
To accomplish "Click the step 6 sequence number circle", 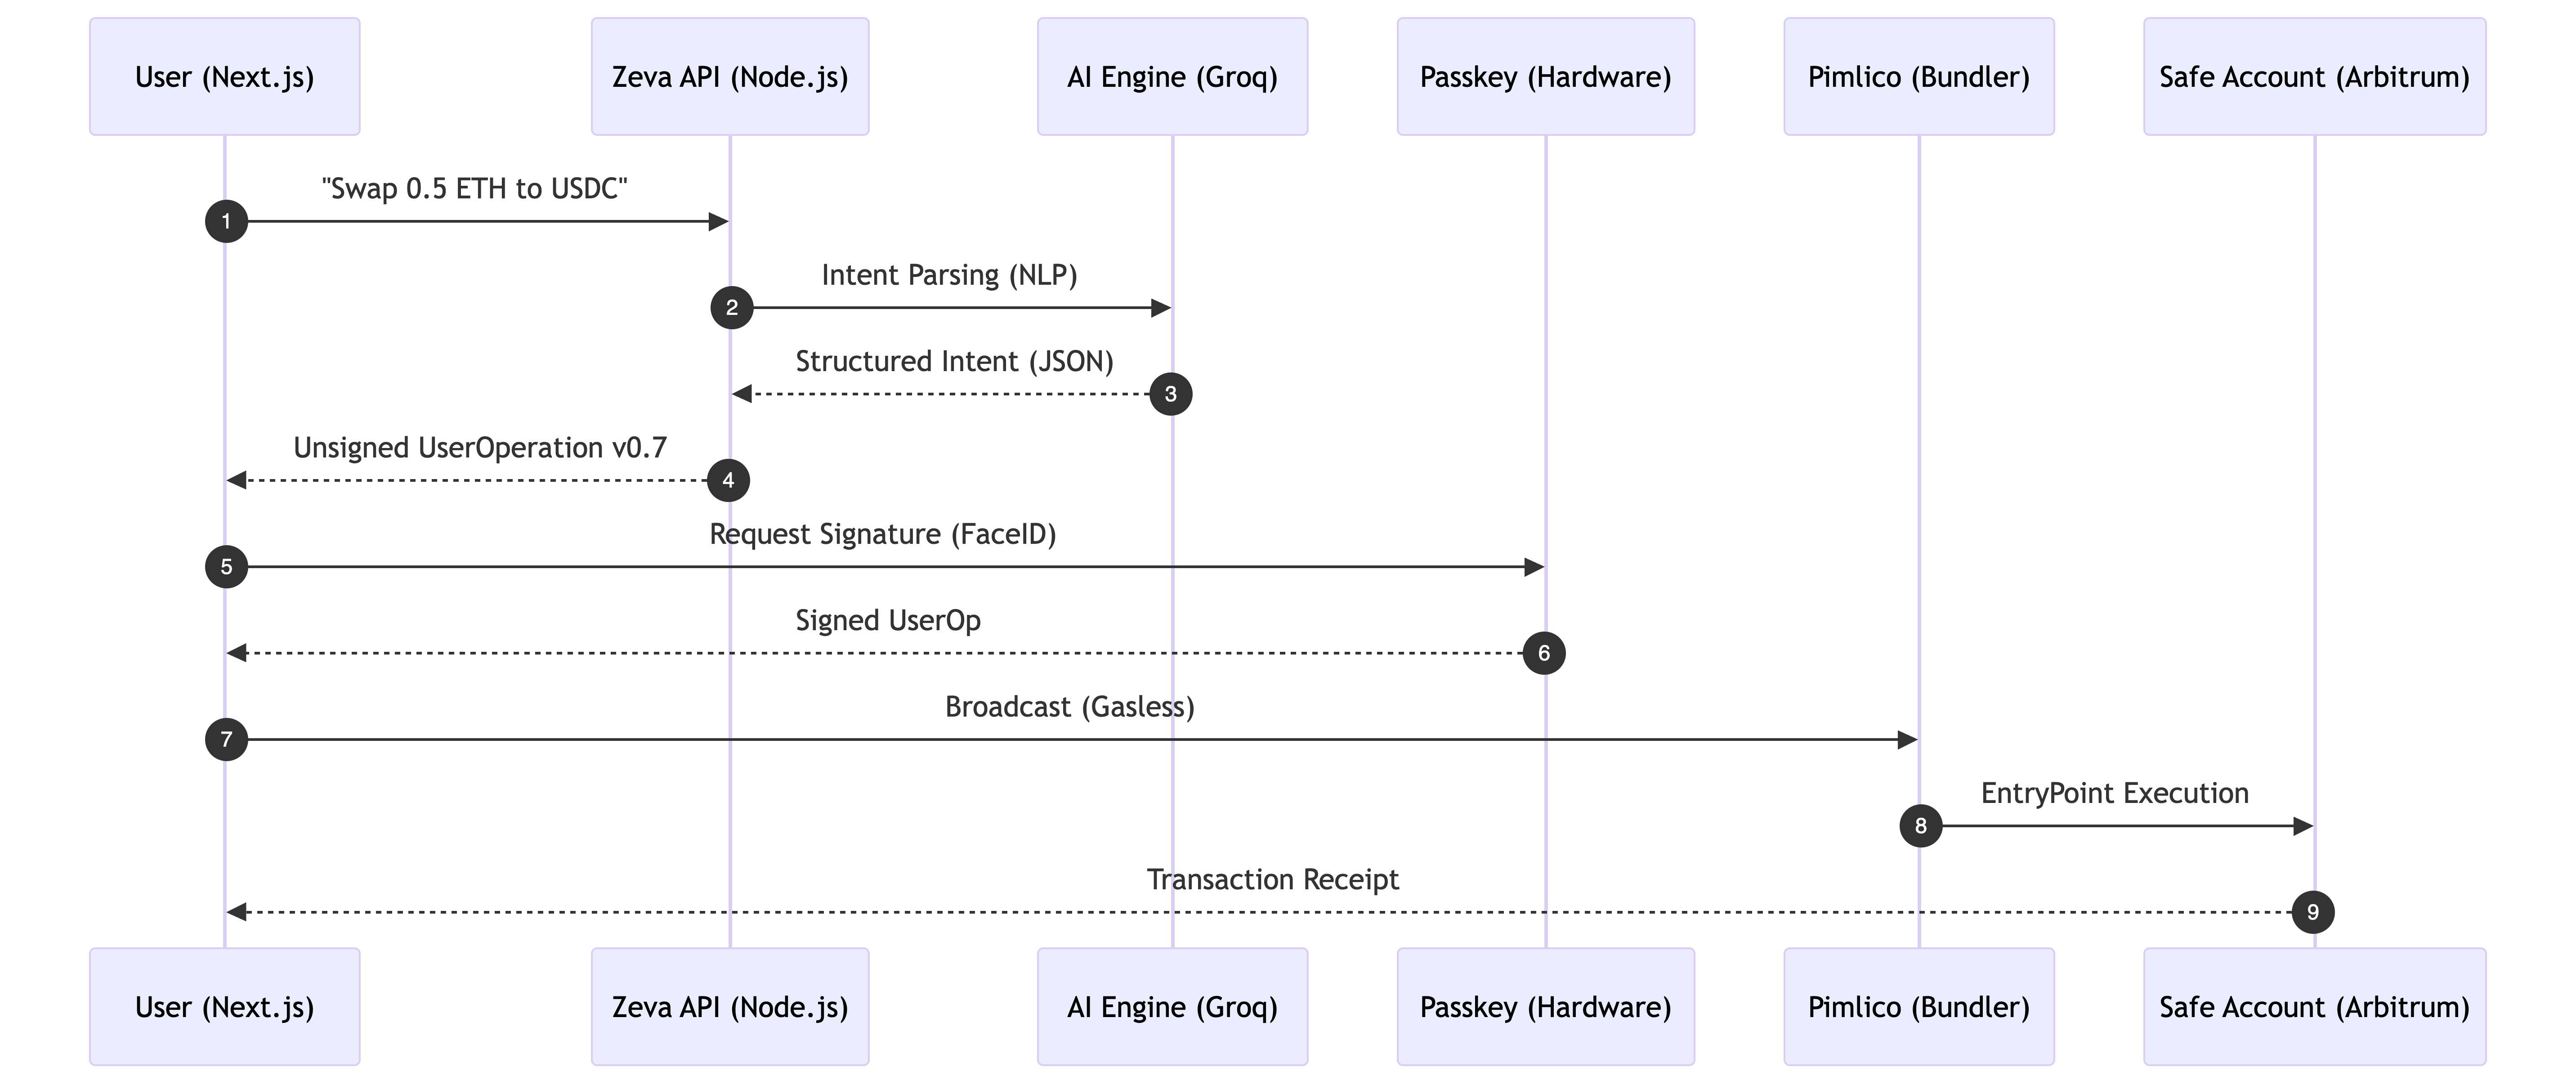I will [1544, 654].
